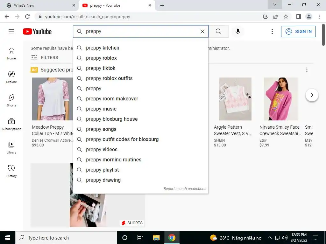Click the Windows taskbar search box
Screen dimensions: 326x244
point(66,238)
